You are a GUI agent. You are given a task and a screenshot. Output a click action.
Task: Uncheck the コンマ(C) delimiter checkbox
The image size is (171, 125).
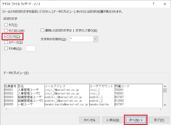coord(6,36)
